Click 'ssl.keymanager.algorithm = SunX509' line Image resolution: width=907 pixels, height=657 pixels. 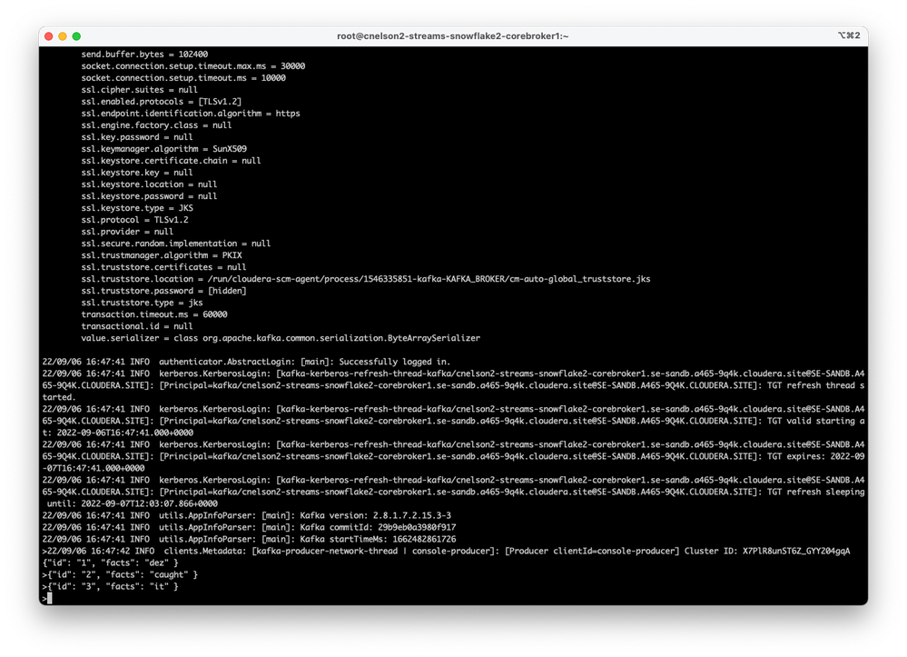pos(163,149)
